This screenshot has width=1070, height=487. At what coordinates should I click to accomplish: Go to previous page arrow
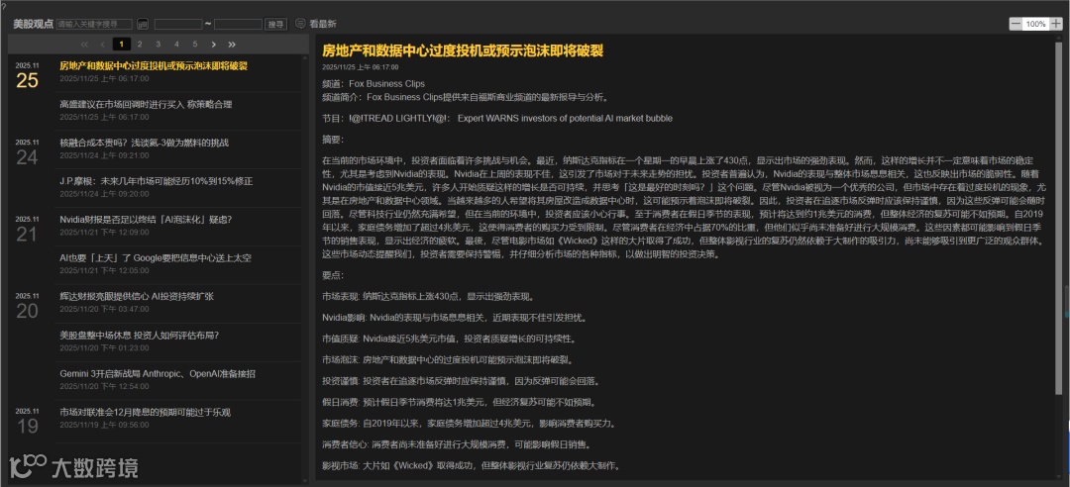pos(102,45)
